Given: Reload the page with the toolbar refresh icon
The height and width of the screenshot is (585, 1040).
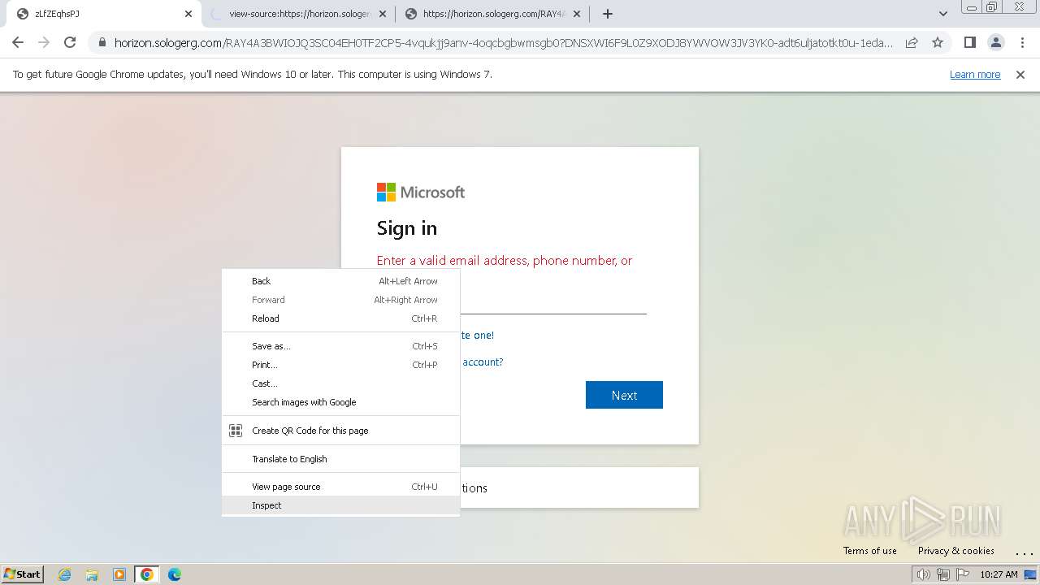Looking at the screenshot, I should point(70,42).
